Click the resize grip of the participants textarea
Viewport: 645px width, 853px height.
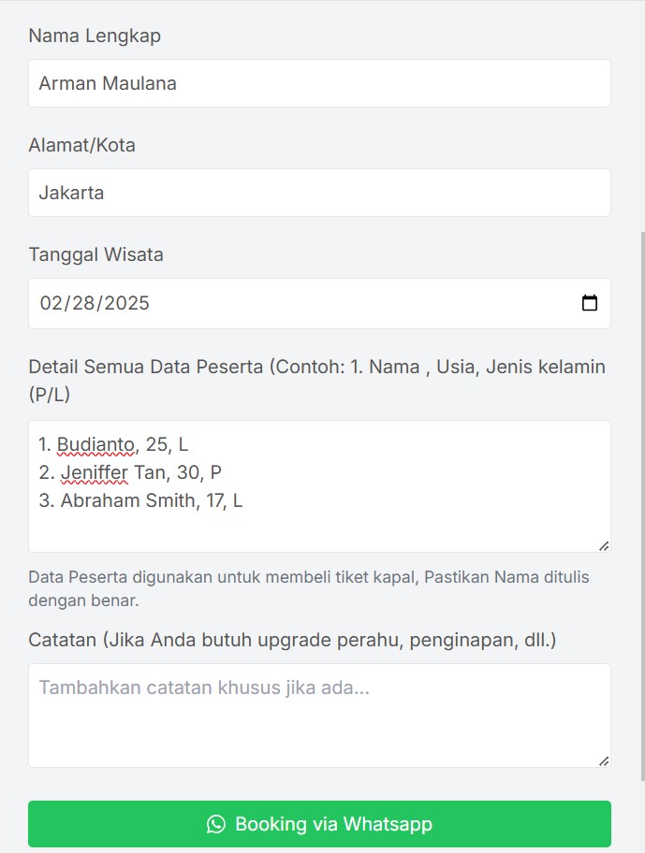click(x=605, y=544)
